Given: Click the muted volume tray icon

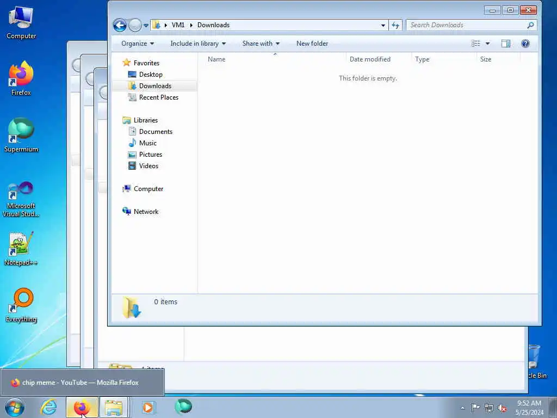Looking at the screenshot, I should 502,408.
